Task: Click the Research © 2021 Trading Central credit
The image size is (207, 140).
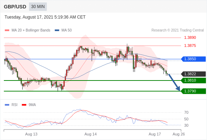Action: click(178, 30)
